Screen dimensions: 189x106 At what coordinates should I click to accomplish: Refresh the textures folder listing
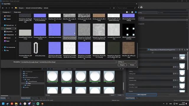[114, 8]
